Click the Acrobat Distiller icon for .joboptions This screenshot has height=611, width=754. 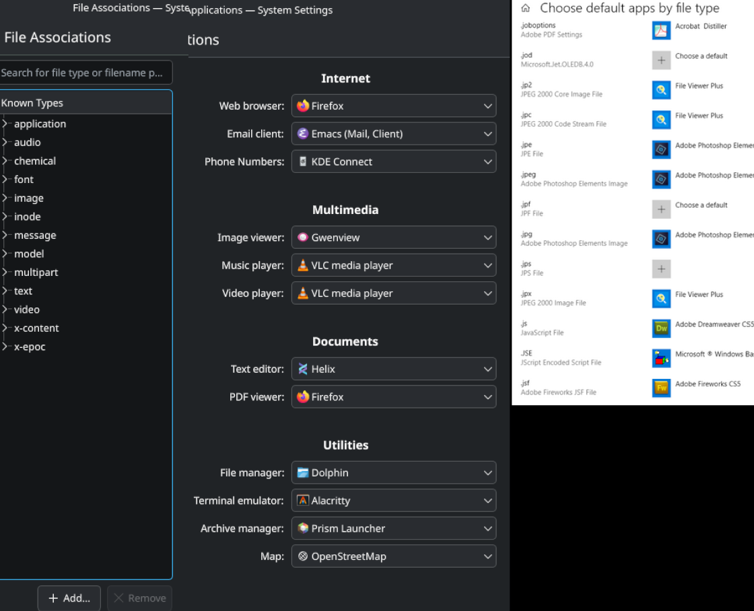tap(661, 31)
